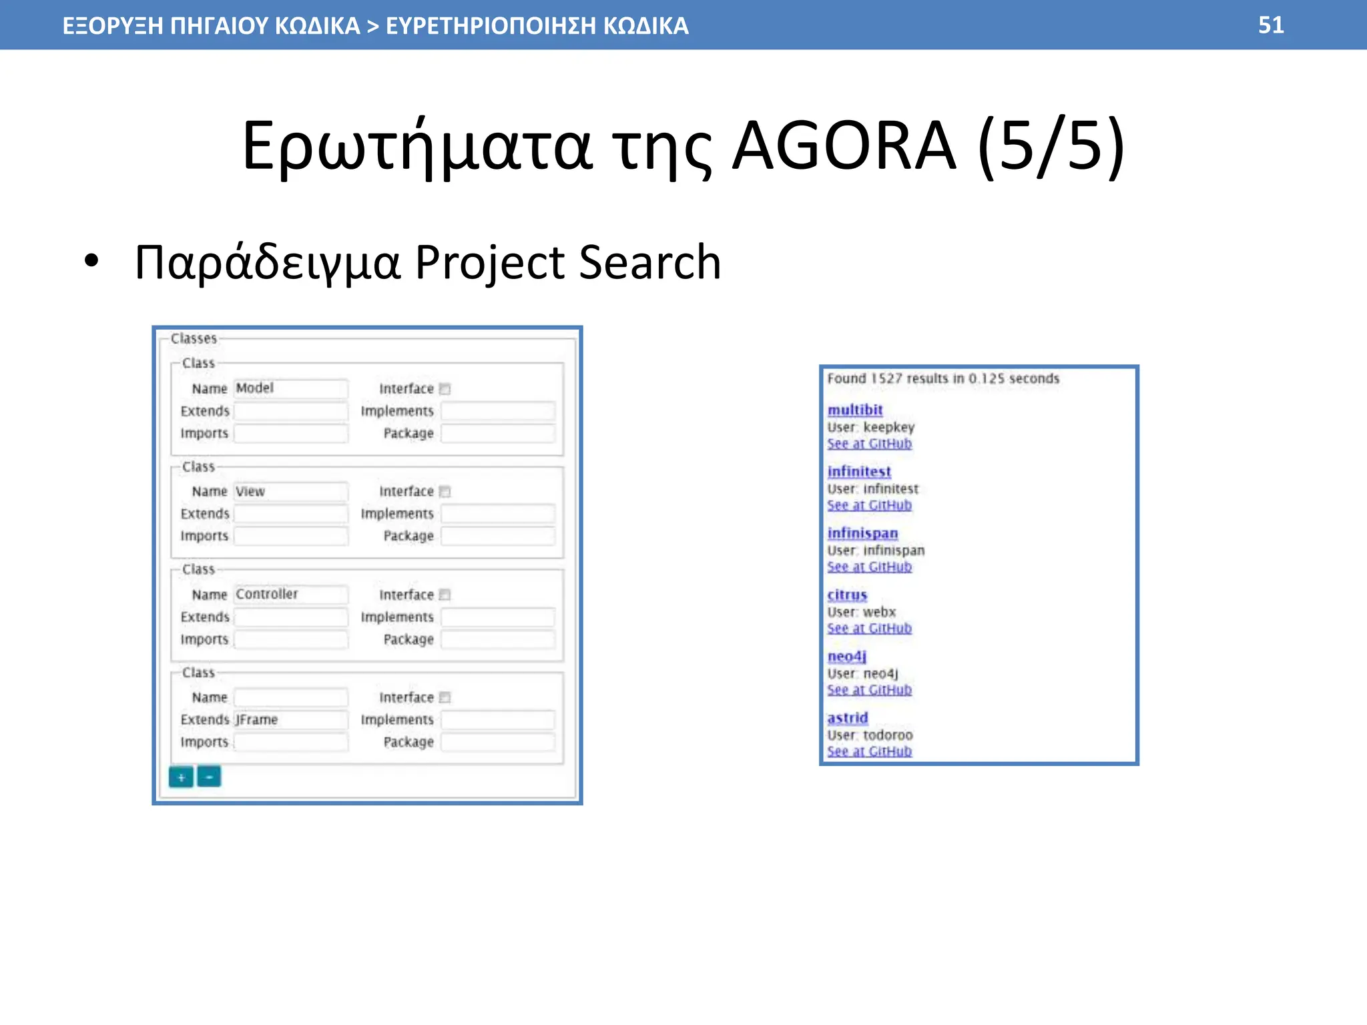Click Implements field of the JFrame class
The height and width of the screenshot is (1025, 1367).
pyautogui.click(x=498, y=719)
